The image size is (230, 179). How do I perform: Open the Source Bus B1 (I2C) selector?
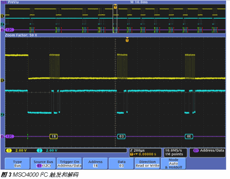43,164
